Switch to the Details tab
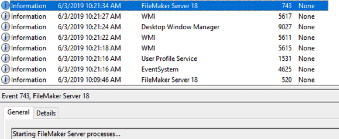 [x=46, y=113]
